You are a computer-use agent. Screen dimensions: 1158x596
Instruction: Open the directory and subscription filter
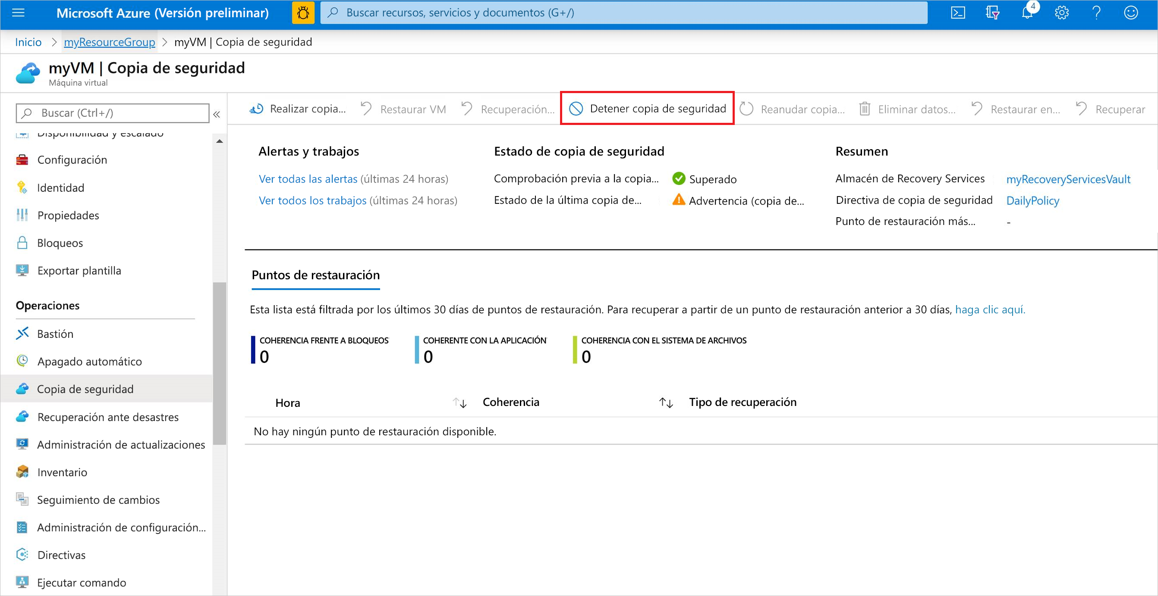[x=992, y=12]
